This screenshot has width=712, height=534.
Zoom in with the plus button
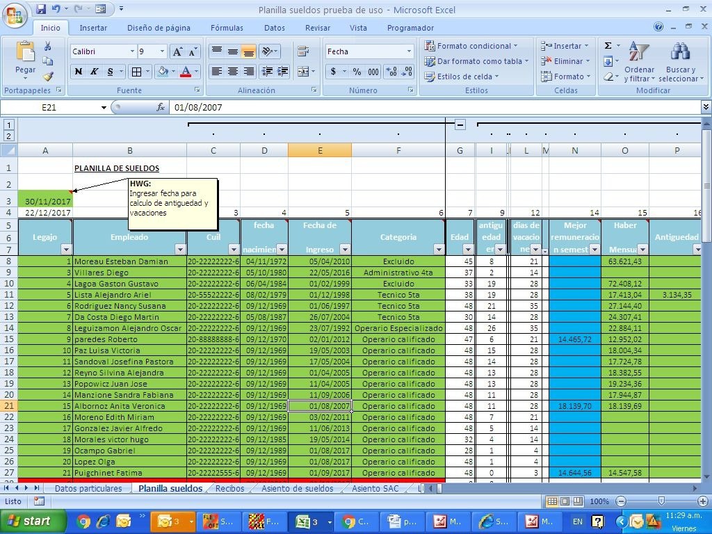[702, 501]
